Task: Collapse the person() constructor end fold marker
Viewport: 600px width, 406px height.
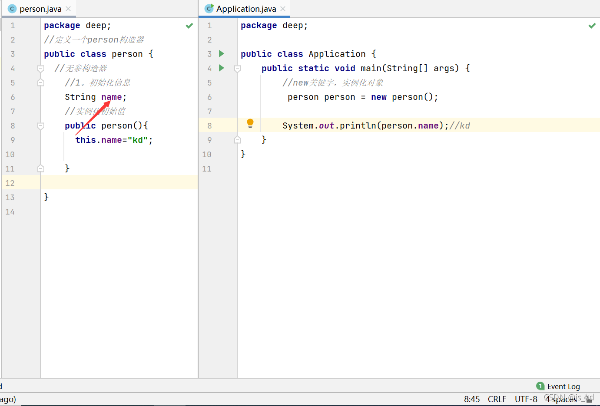Action: pos(40,168)
